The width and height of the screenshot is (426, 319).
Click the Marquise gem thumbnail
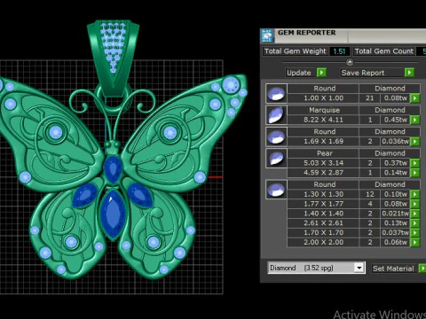[276, 114]
